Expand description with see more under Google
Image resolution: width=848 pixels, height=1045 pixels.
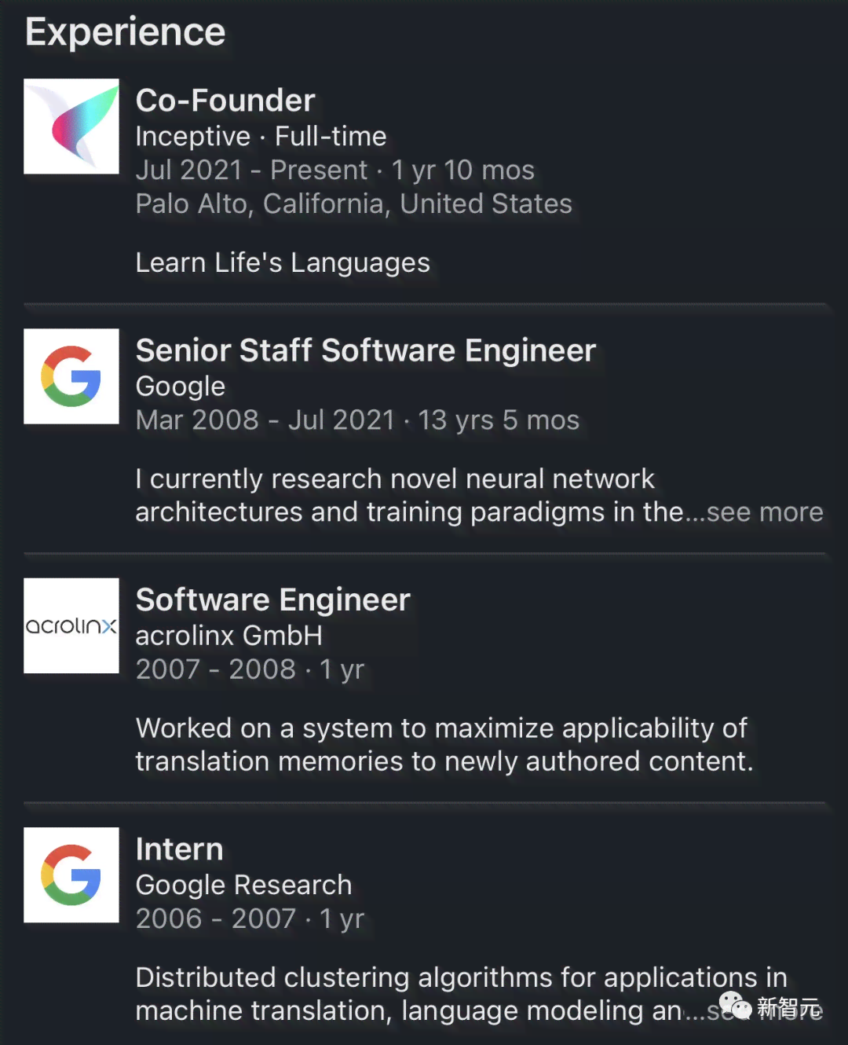click(765, 512)
